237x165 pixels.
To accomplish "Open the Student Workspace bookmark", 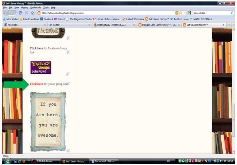I will (133, 19).
